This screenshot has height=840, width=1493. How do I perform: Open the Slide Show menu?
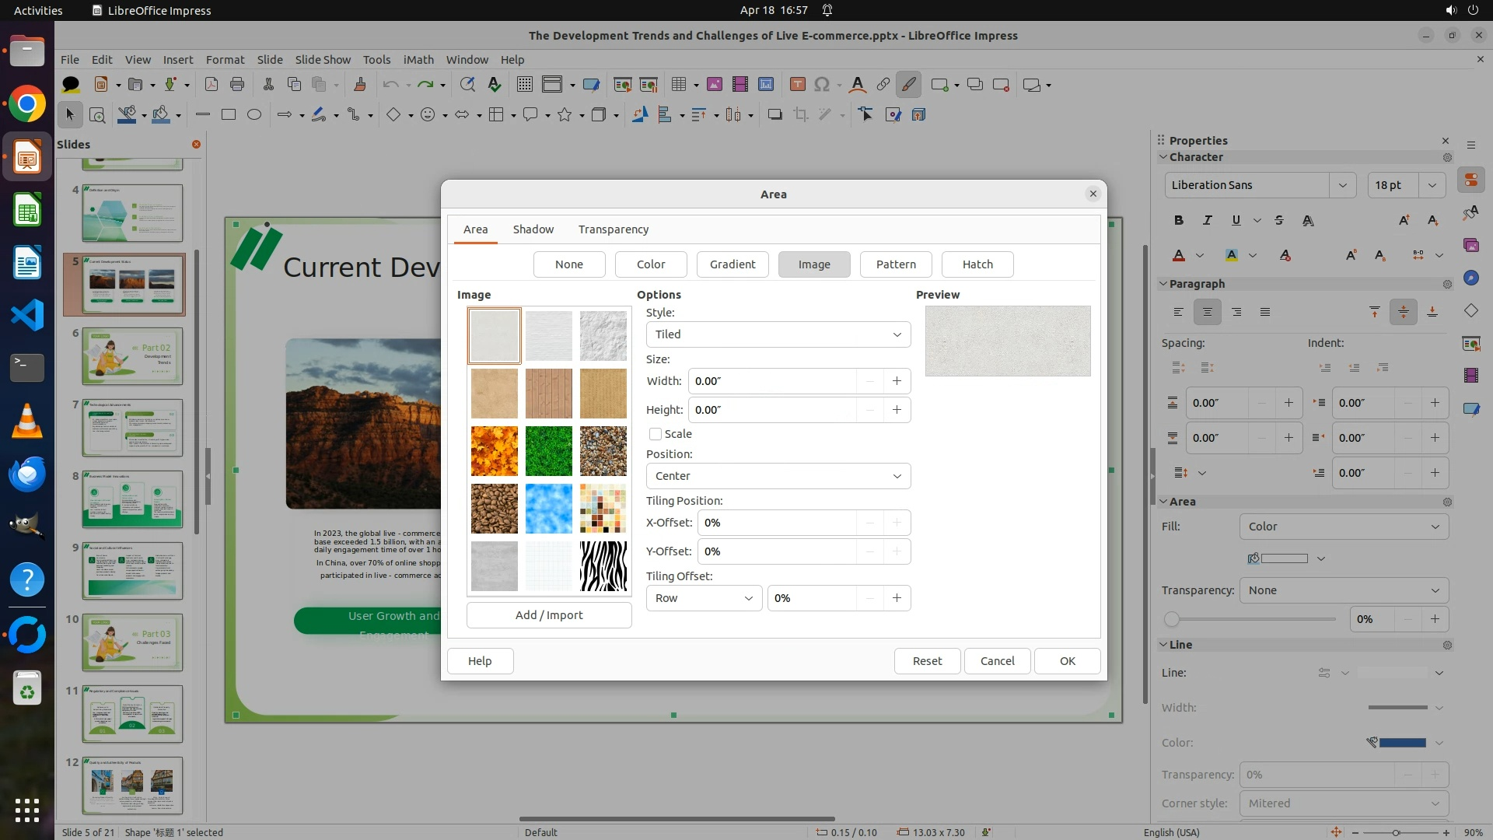[x=323, y=60]
